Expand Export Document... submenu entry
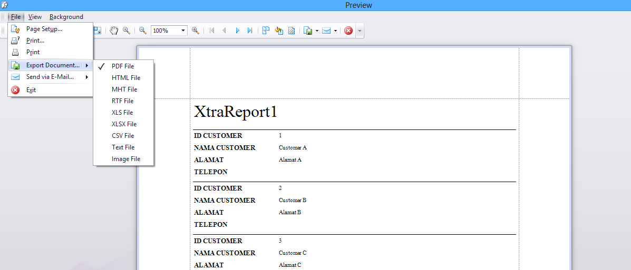Image resolution: width=631 pixels, height=270 pixels. click(x=50, y=65)
